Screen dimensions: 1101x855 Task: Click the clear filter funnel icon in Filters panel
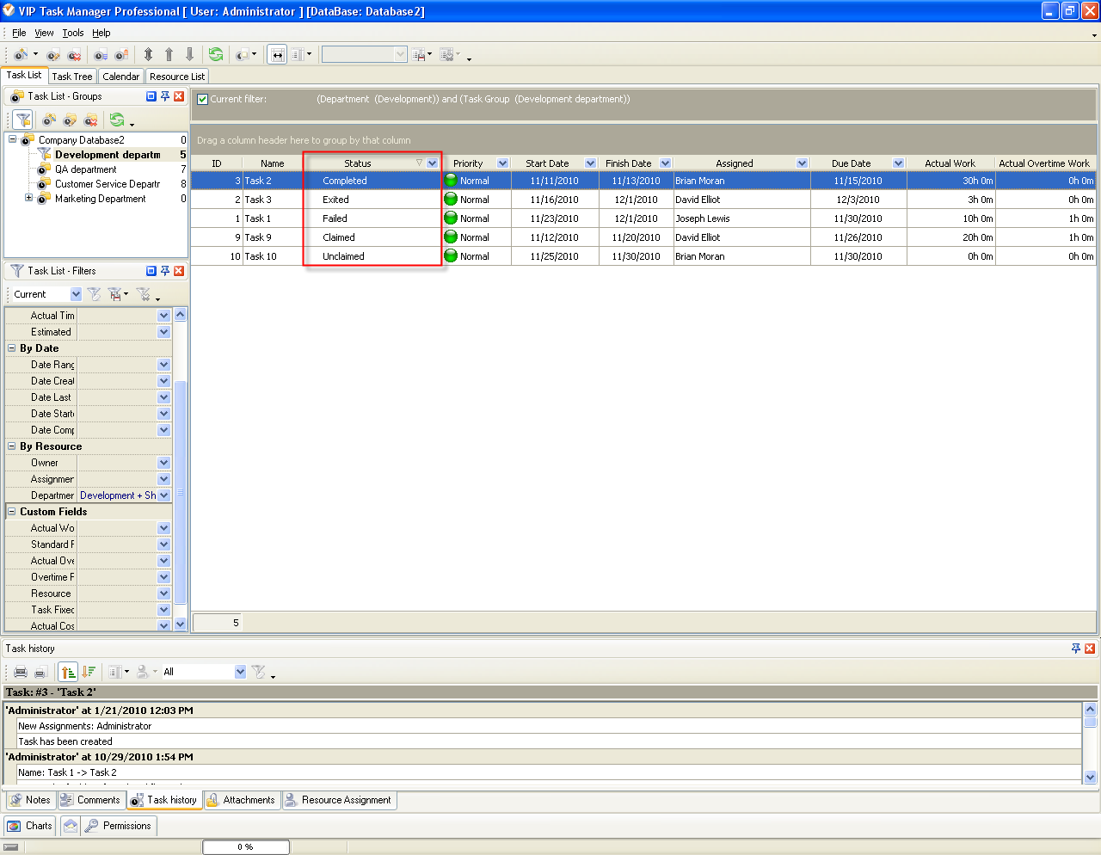pos(95,294)
